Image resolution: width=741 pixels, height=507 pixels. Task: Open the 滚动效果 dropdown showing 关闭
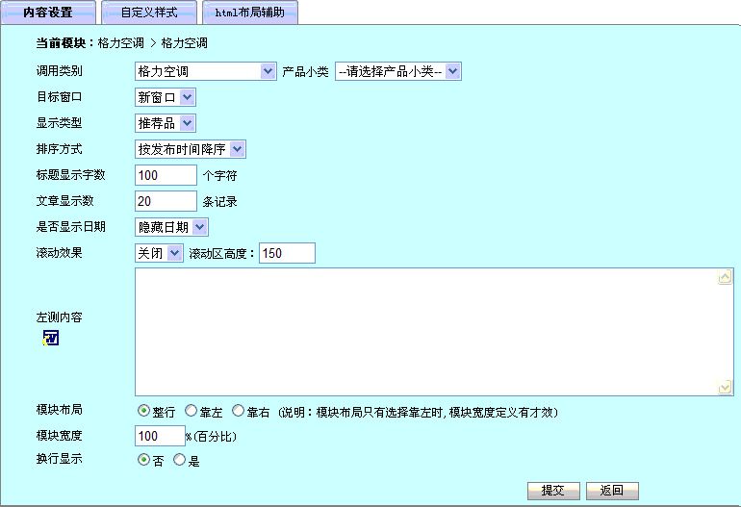tap(159, 253)
